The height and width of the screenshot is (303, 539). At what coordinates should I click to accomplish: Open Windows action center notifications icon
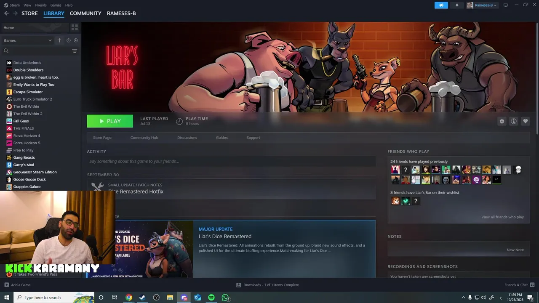click(x=530, y=298)
